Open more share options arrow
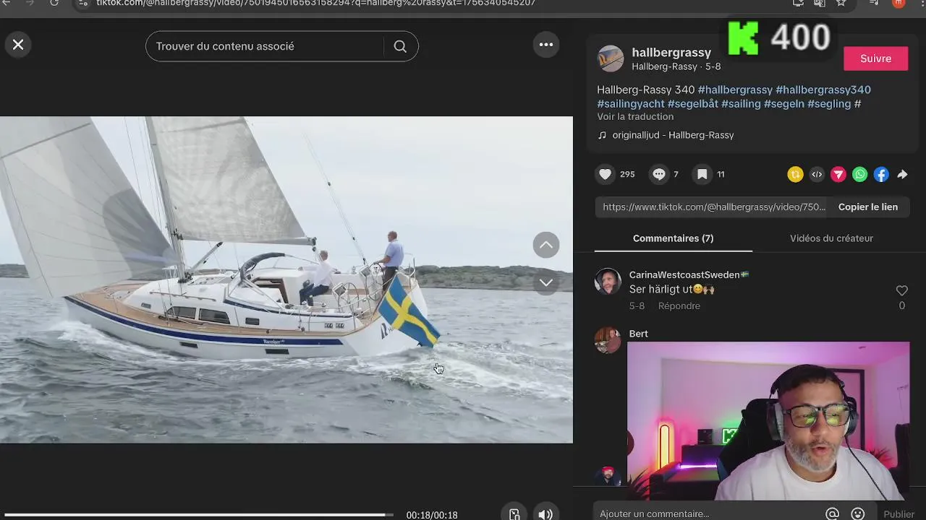The image size is (926, 520). tap(902, 174)
